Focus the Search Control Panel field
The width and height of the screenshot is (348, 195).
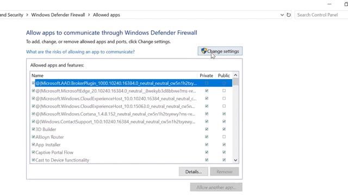coord(321,15)
